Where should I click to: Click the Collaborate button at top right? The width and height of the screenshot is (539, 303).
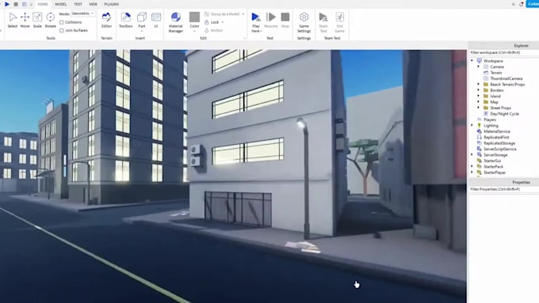click(x=533, y=4)
